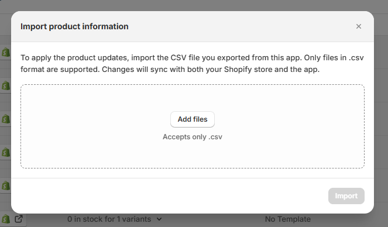Click the CSV import instructions paragraph
The image size is (388, 227).
[192, 64]
